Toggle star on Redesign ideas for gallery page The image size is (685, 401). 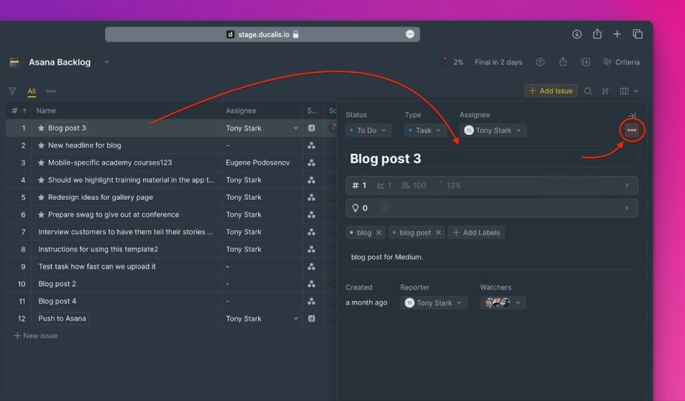41,197
